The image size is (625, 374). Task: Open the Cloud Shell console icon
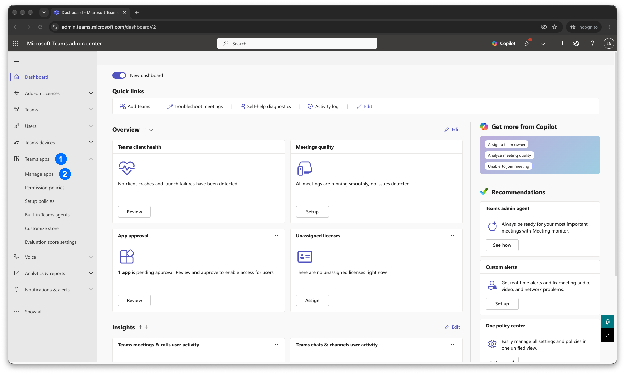pos(560,43)
